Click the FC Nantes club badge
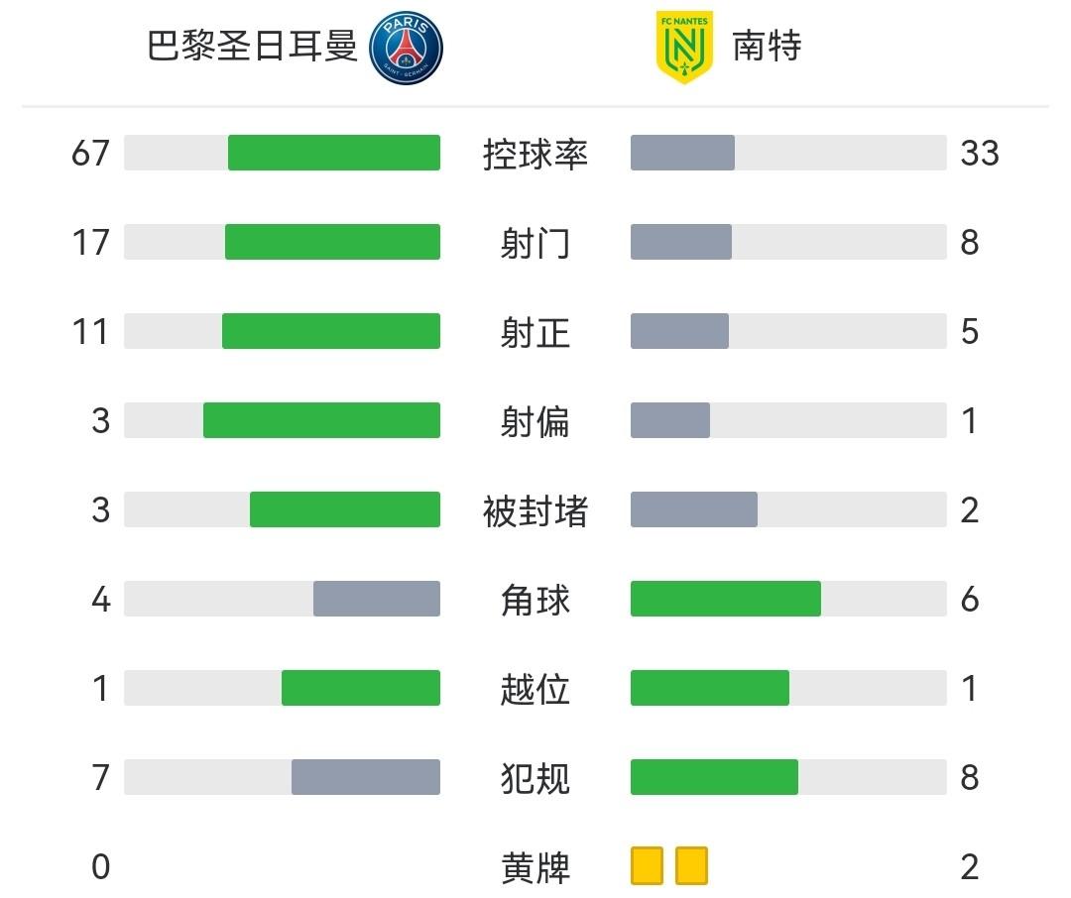1071x898 pixels. [684, 47]
